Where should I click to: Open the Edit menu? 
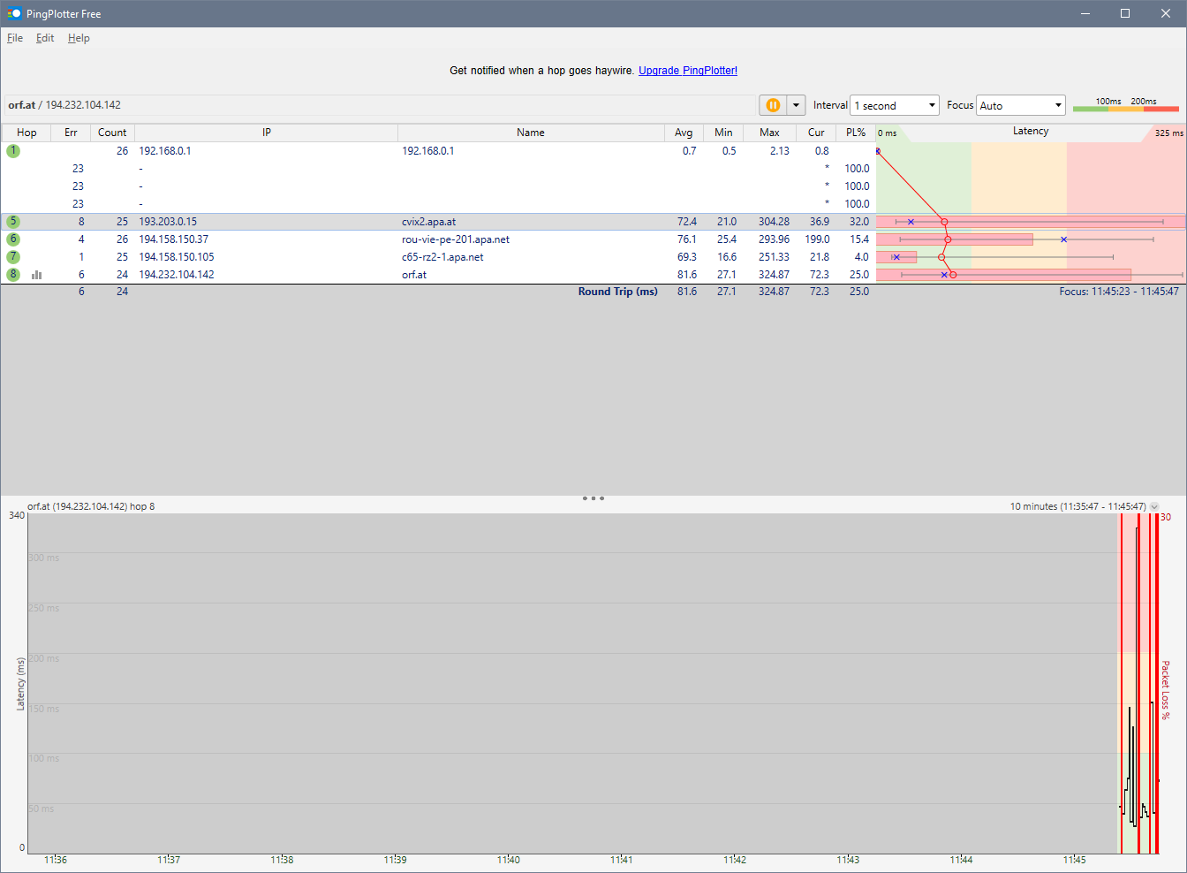45,38
